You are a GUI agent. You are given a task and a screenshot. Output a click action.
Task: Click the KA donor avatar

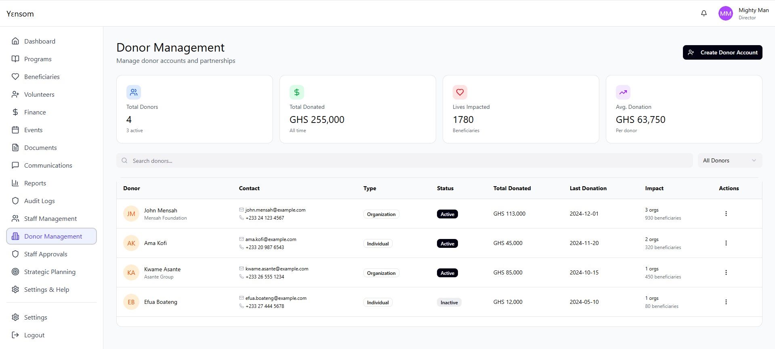[131, 272]
